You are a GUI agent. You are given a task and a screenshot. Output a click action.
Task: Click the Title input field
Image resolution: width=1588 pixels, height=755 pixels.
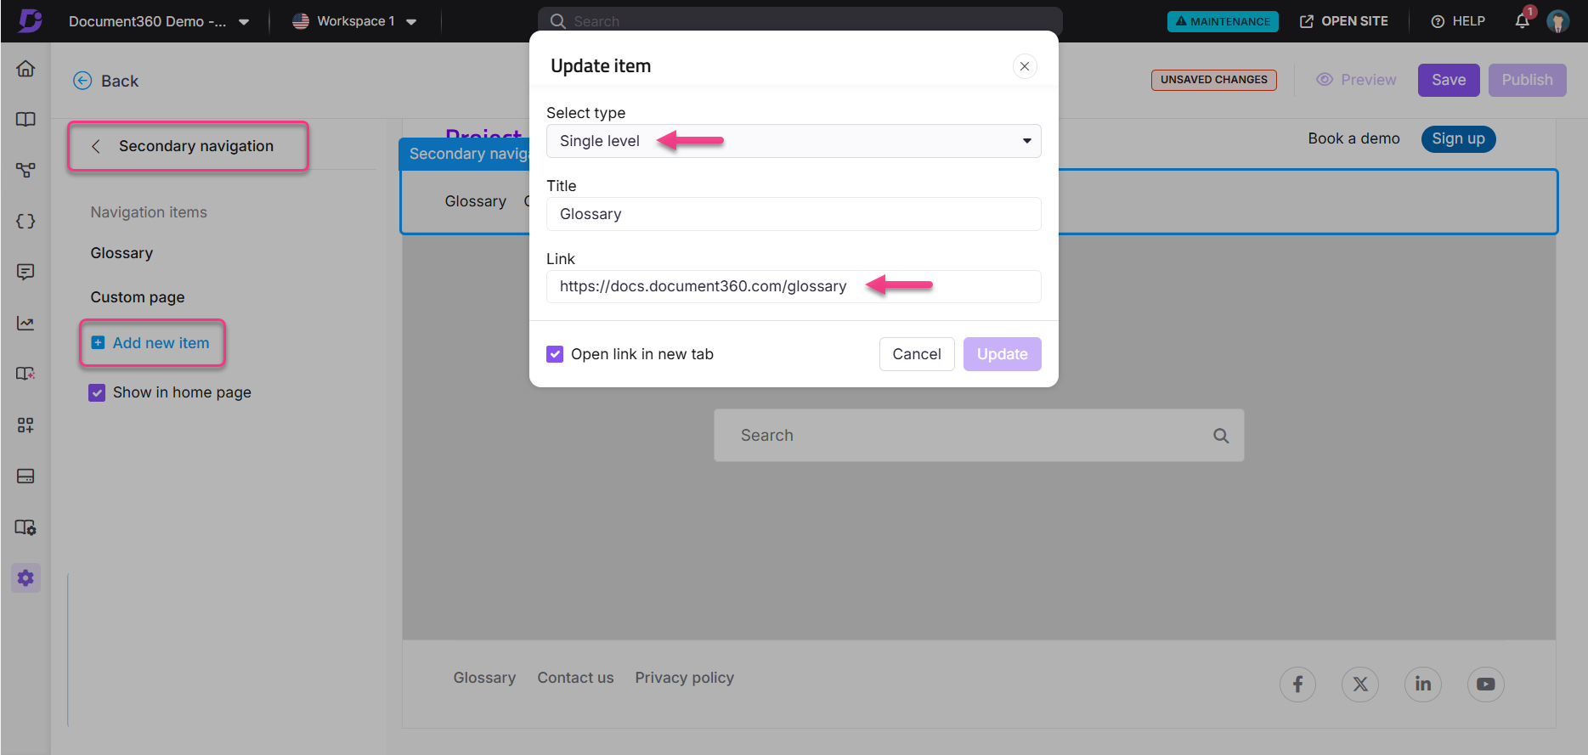[x=794, y=214]
